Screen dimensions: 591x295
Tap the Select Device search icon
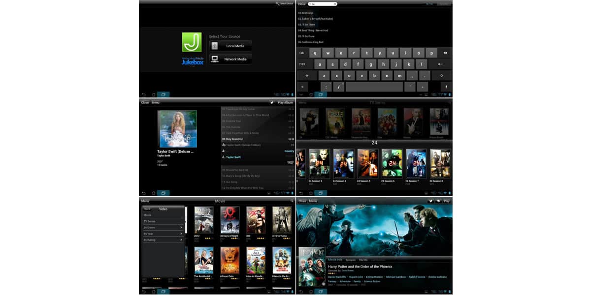pos(278,3)
